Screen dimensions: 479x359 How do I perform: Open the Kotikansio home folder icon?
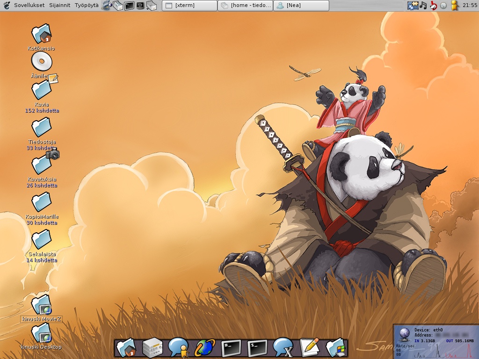(41, 34)
